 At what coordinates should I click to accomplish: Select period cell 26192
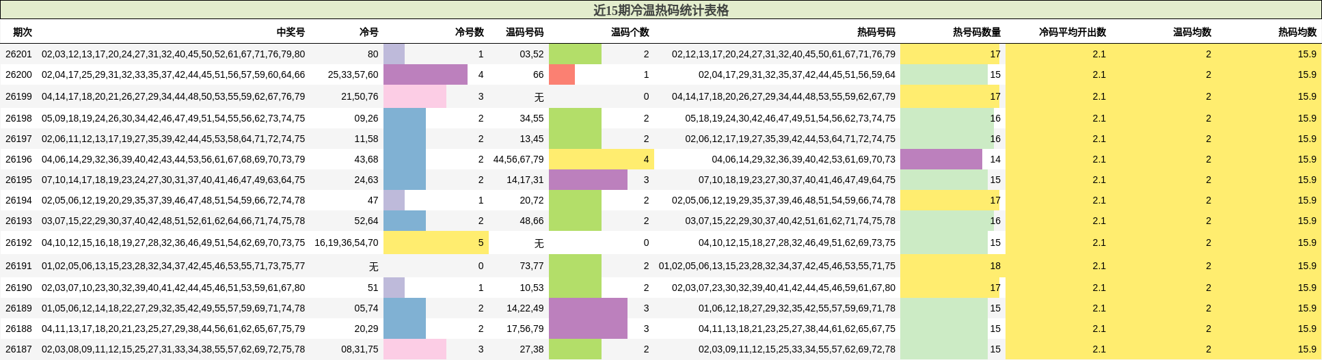(18, 243)
